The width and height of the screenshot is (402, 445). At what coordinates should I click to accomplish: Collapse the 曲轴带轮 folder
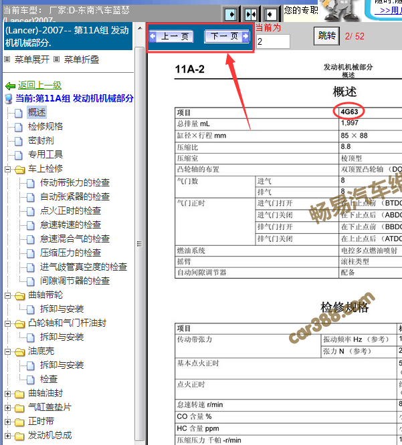[x=7, y=296]
